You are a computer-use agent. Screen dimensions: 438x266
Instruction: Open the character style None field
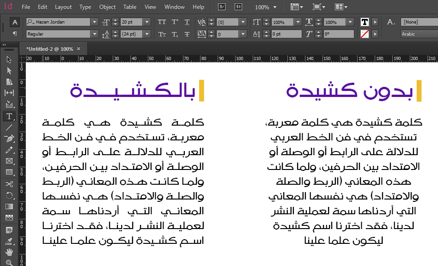(419, 22)
